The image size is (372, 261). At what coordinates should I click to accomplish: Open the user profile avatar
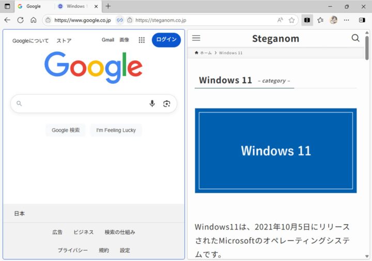click(334, 20)
